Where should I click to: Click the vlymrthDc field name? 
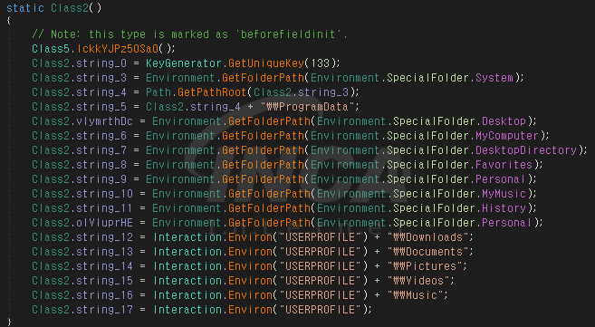(x=104, y=121)
